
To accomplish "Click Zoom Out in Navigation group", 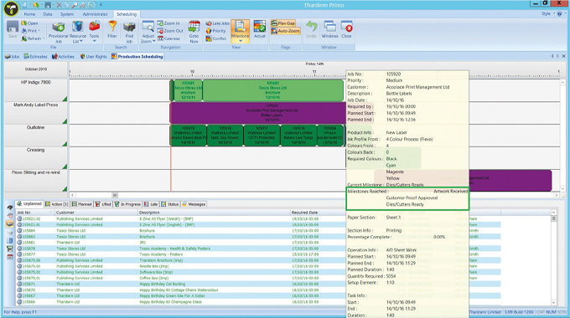I will (170, 31).
